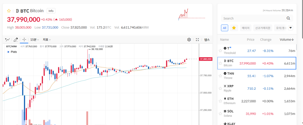
Task: Favorite the Throne coin star
Action: click(x=220, y=76)
